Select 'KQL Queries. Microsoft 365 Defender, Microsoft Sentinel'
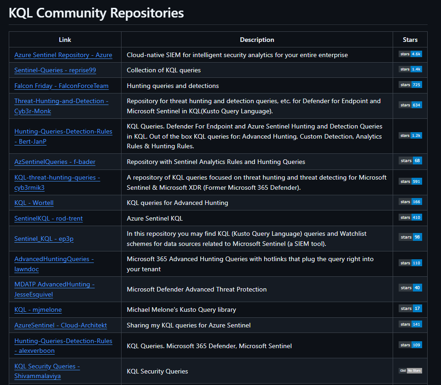Image resolution: width=441 pixels, height=385 pixels. coord(209,346)
